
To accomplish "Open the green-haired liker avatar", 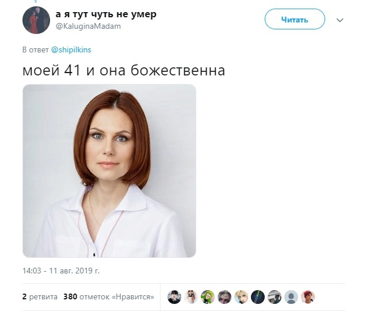I will [x=208, y=297].
